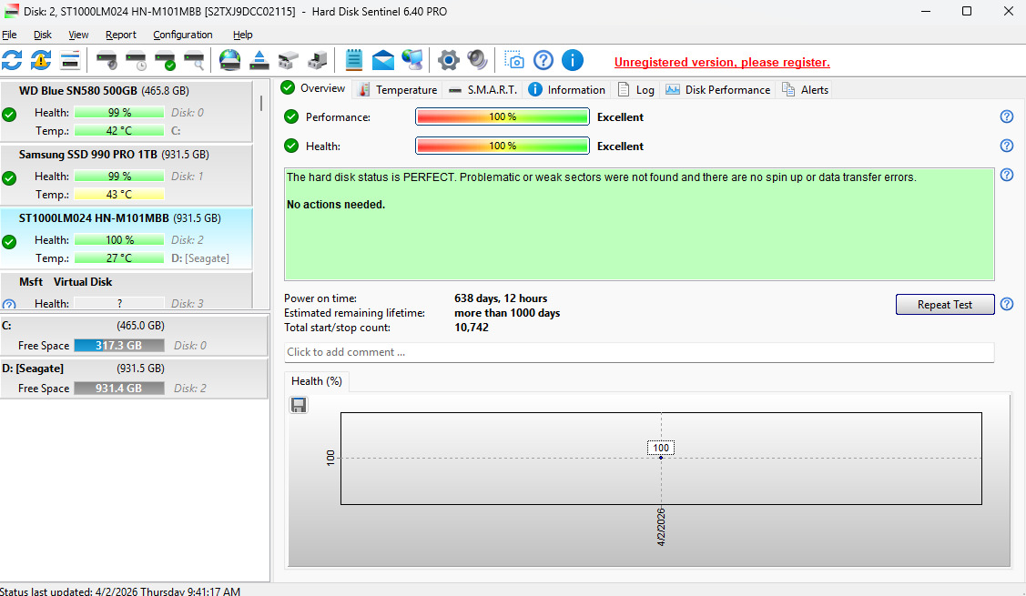Open the blue notepad report icon

click(354, 60)
